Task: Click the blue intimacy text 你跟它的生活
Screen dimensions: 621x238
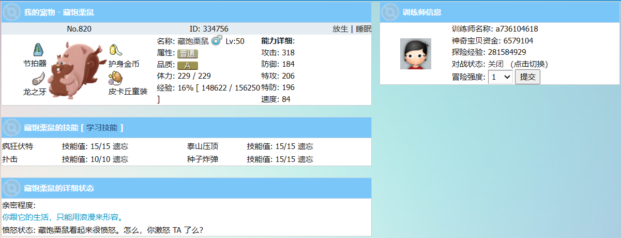Action: [x=64, y=217]
